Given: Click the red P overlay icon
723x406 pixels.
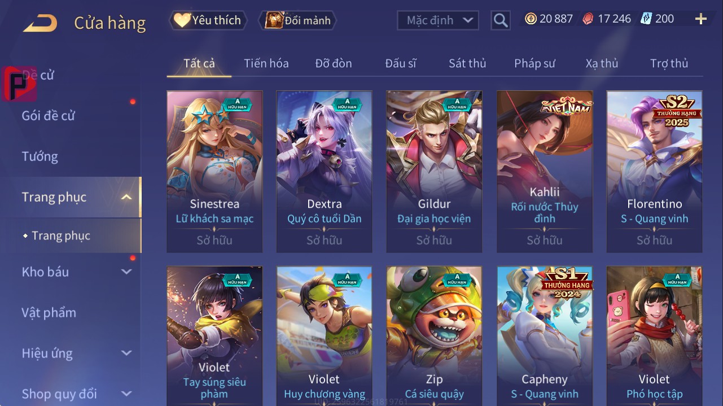Looking at the screenshot, I should (19, 84).
